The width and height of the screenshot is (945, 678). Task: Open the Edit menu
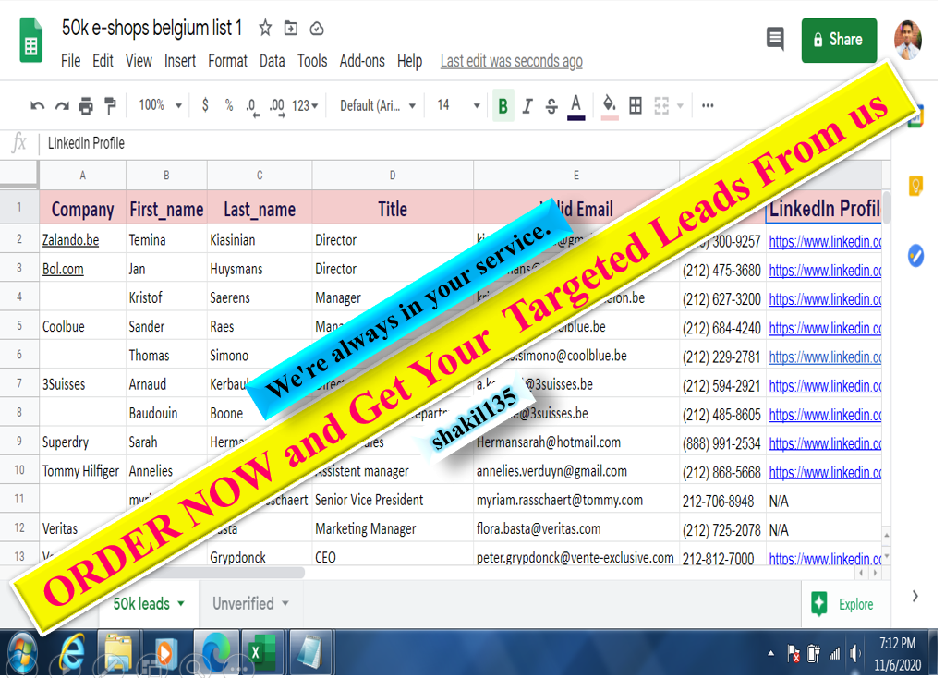pos(103,61)
